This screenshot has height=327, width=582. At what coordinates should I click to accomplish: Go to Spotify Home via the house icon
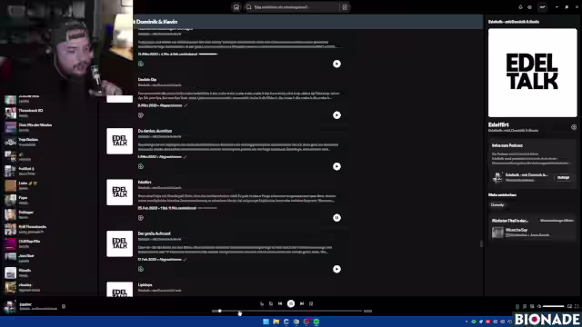point(236,7)
